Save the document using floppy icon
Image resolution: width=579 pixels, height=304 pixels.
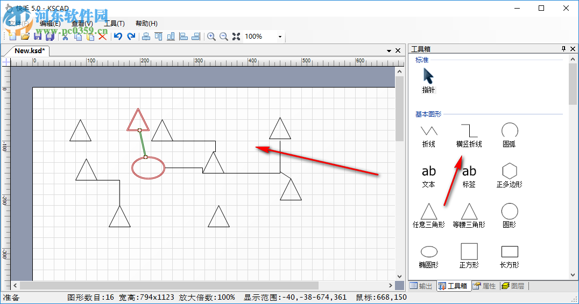tap(38, 37)
